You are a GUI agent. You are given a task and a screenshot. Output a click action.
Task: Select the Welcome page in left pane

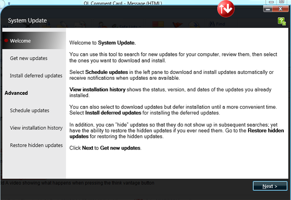(20, 41)
